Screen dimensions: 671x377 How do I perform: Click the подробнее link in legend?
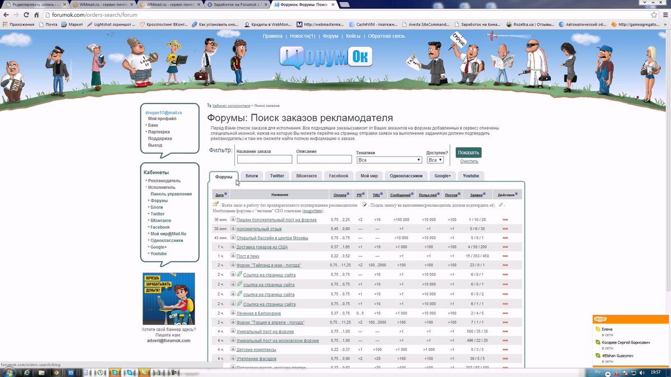coord(313,211)
